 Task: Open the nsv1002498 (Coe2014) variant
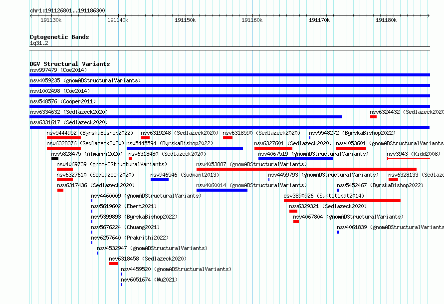(x=60, y=91)
